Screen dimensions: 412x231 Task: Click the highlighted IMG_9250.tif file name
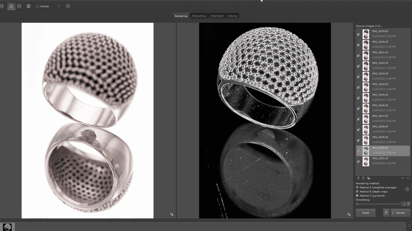pos(380,148)
